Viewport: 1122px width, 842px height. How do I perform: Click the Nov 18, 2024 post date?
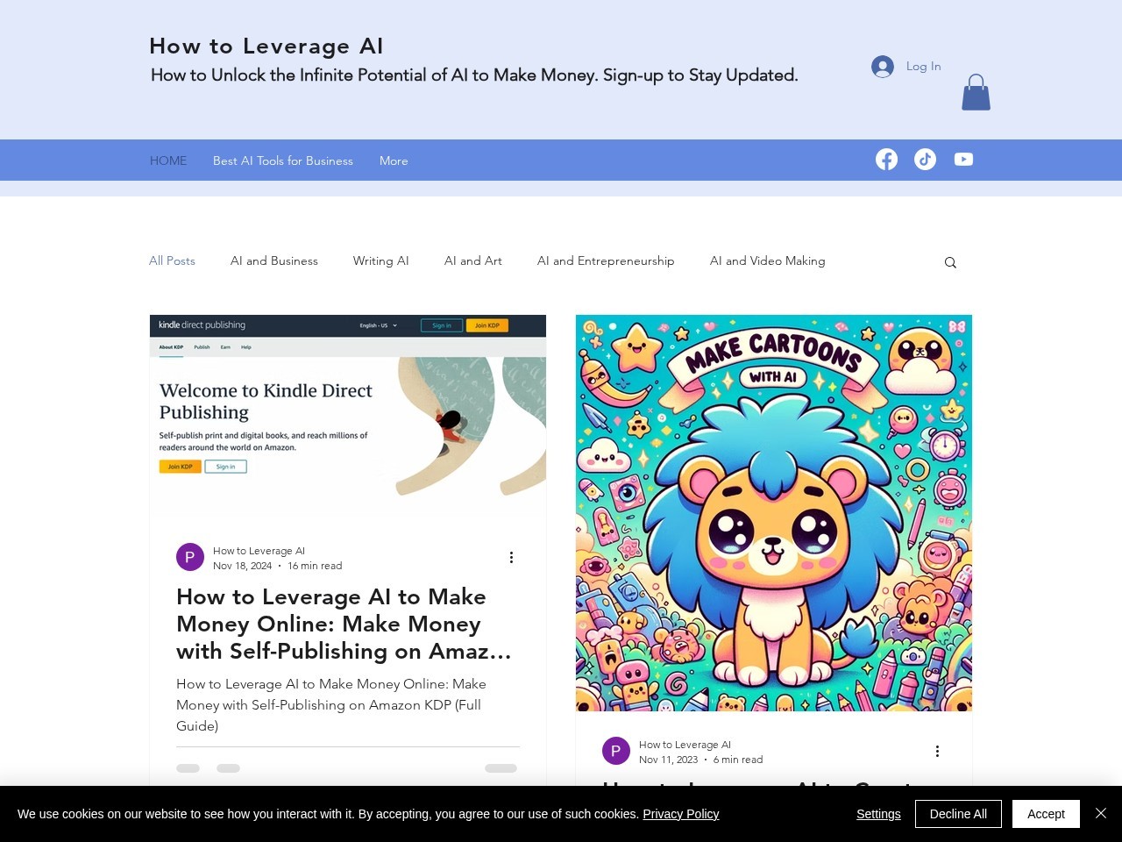[x=243, y=566]
